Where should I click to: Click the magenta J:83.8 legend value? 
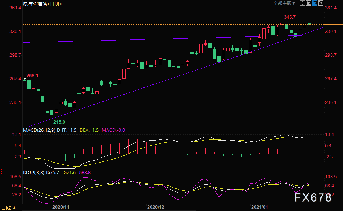pyautogui.click(x=85, y=173)
